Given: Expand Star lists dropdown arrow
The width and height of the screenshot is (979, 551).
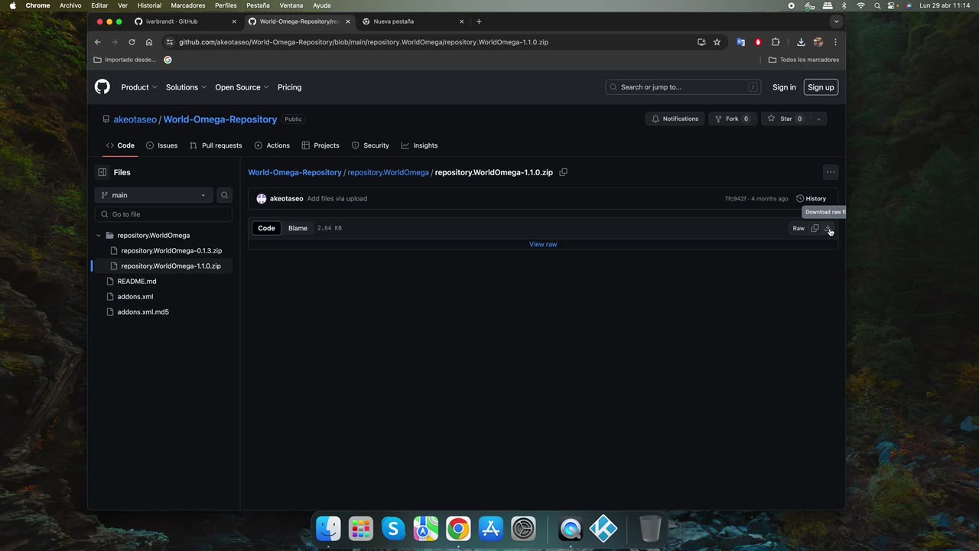Looking at the screenshot, I should (818, 119).
